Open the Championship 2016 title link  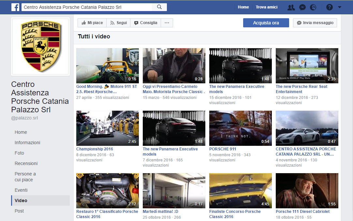coord(95,149)
